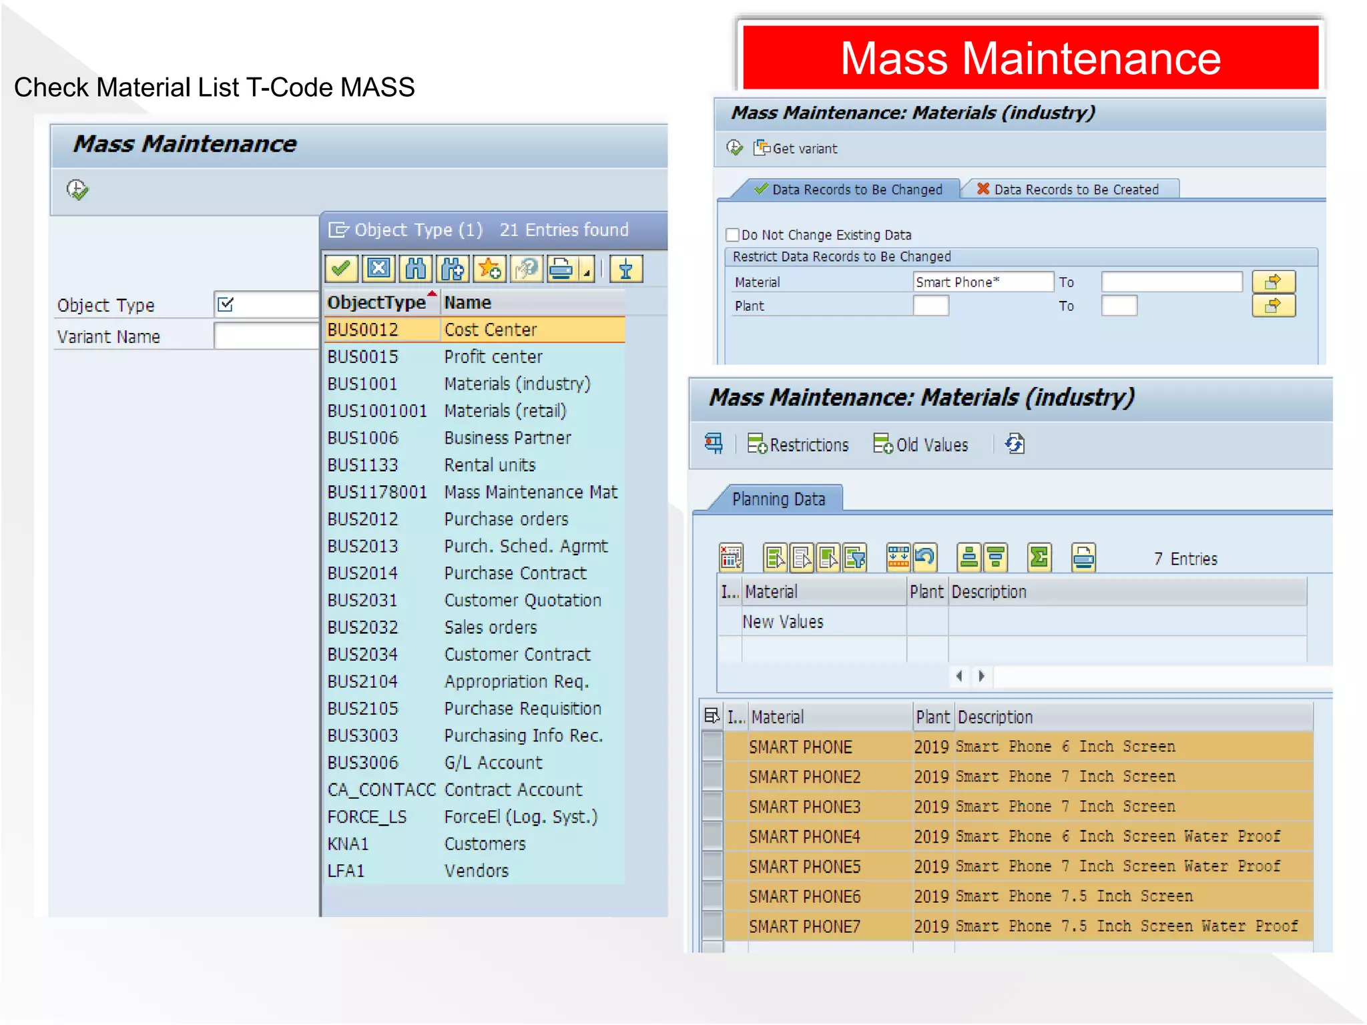The image size is (1367, 1025).
Task: Toggle Do Not Change Existing Data checkbox
Action: click(x=732, y=235)
